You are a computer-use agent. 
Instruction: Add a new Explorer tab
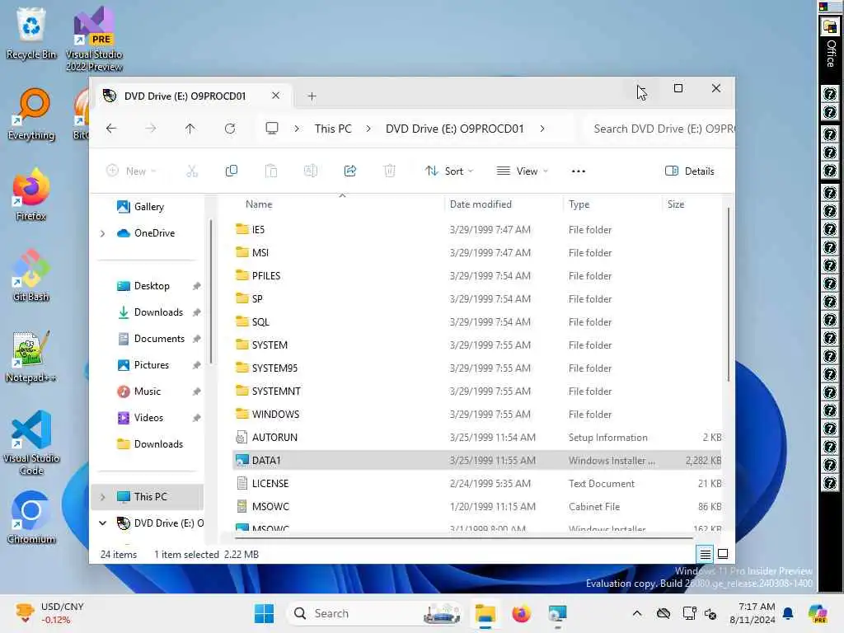pyautogui.click(x=312, y=96)
